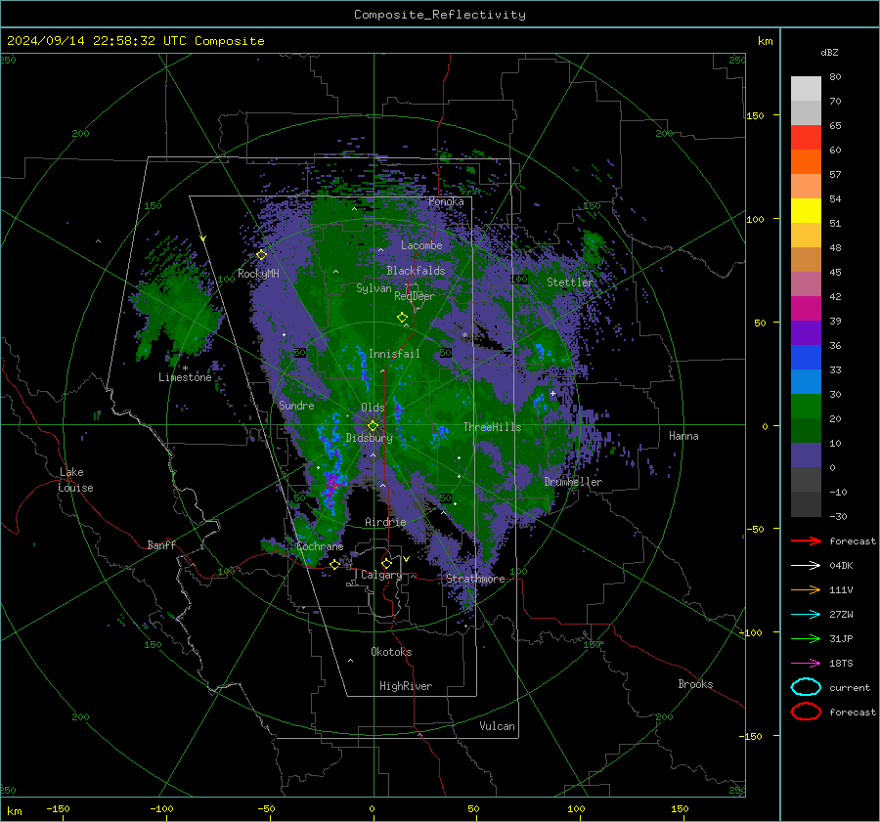Click the yellow diamond radar center marker by Olds
The image size is (880, 822).
tap(373, 426)
